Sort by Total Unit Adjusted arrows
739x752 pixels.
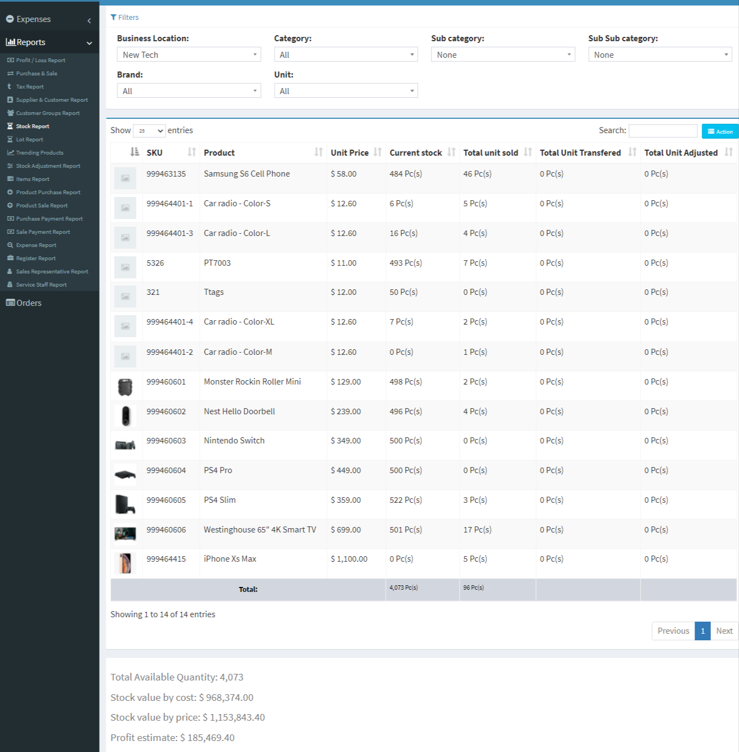click(729, 152)
